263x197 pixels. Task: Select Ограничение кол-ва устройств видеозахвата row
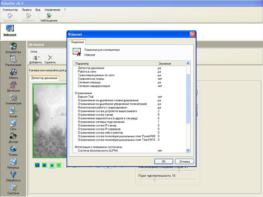tap(129, 111)
